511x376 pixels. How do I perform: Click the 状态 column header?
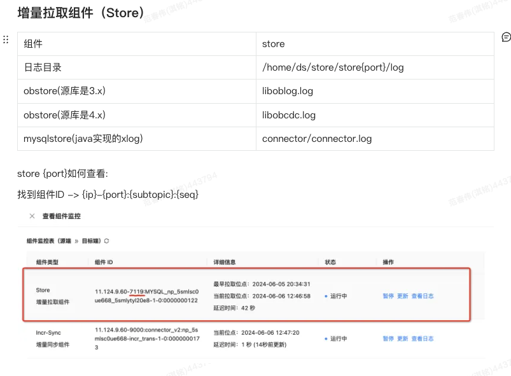pos(330,262)
